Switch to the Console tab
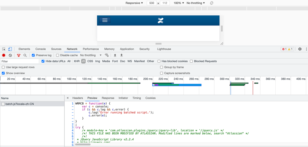The width and height of the screenshot is (308, 147). coord(40,49)
